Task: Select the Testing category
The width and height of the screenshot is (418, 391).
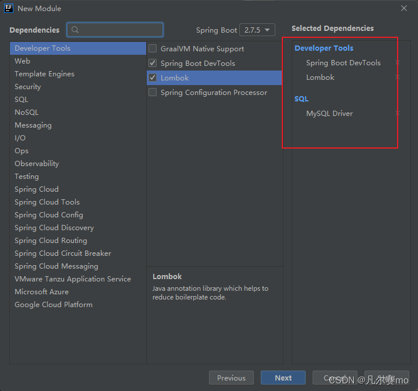Action: pyautogui.click(x=78, y=177)
